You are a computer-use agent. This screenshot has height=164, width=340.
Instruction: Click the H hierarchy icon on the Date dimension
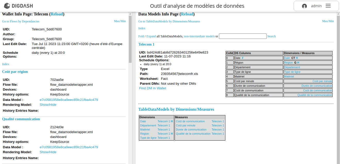297,58
